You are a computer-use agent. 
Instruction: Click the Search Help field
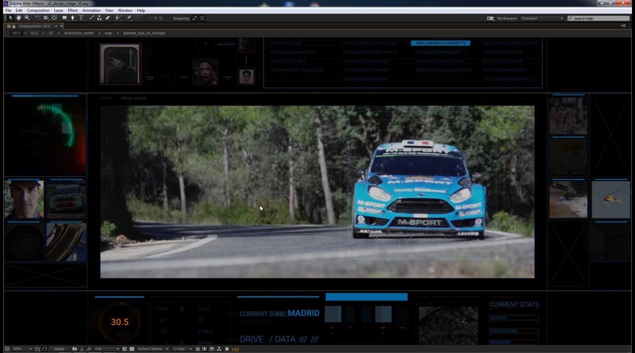tap(598, 18)
